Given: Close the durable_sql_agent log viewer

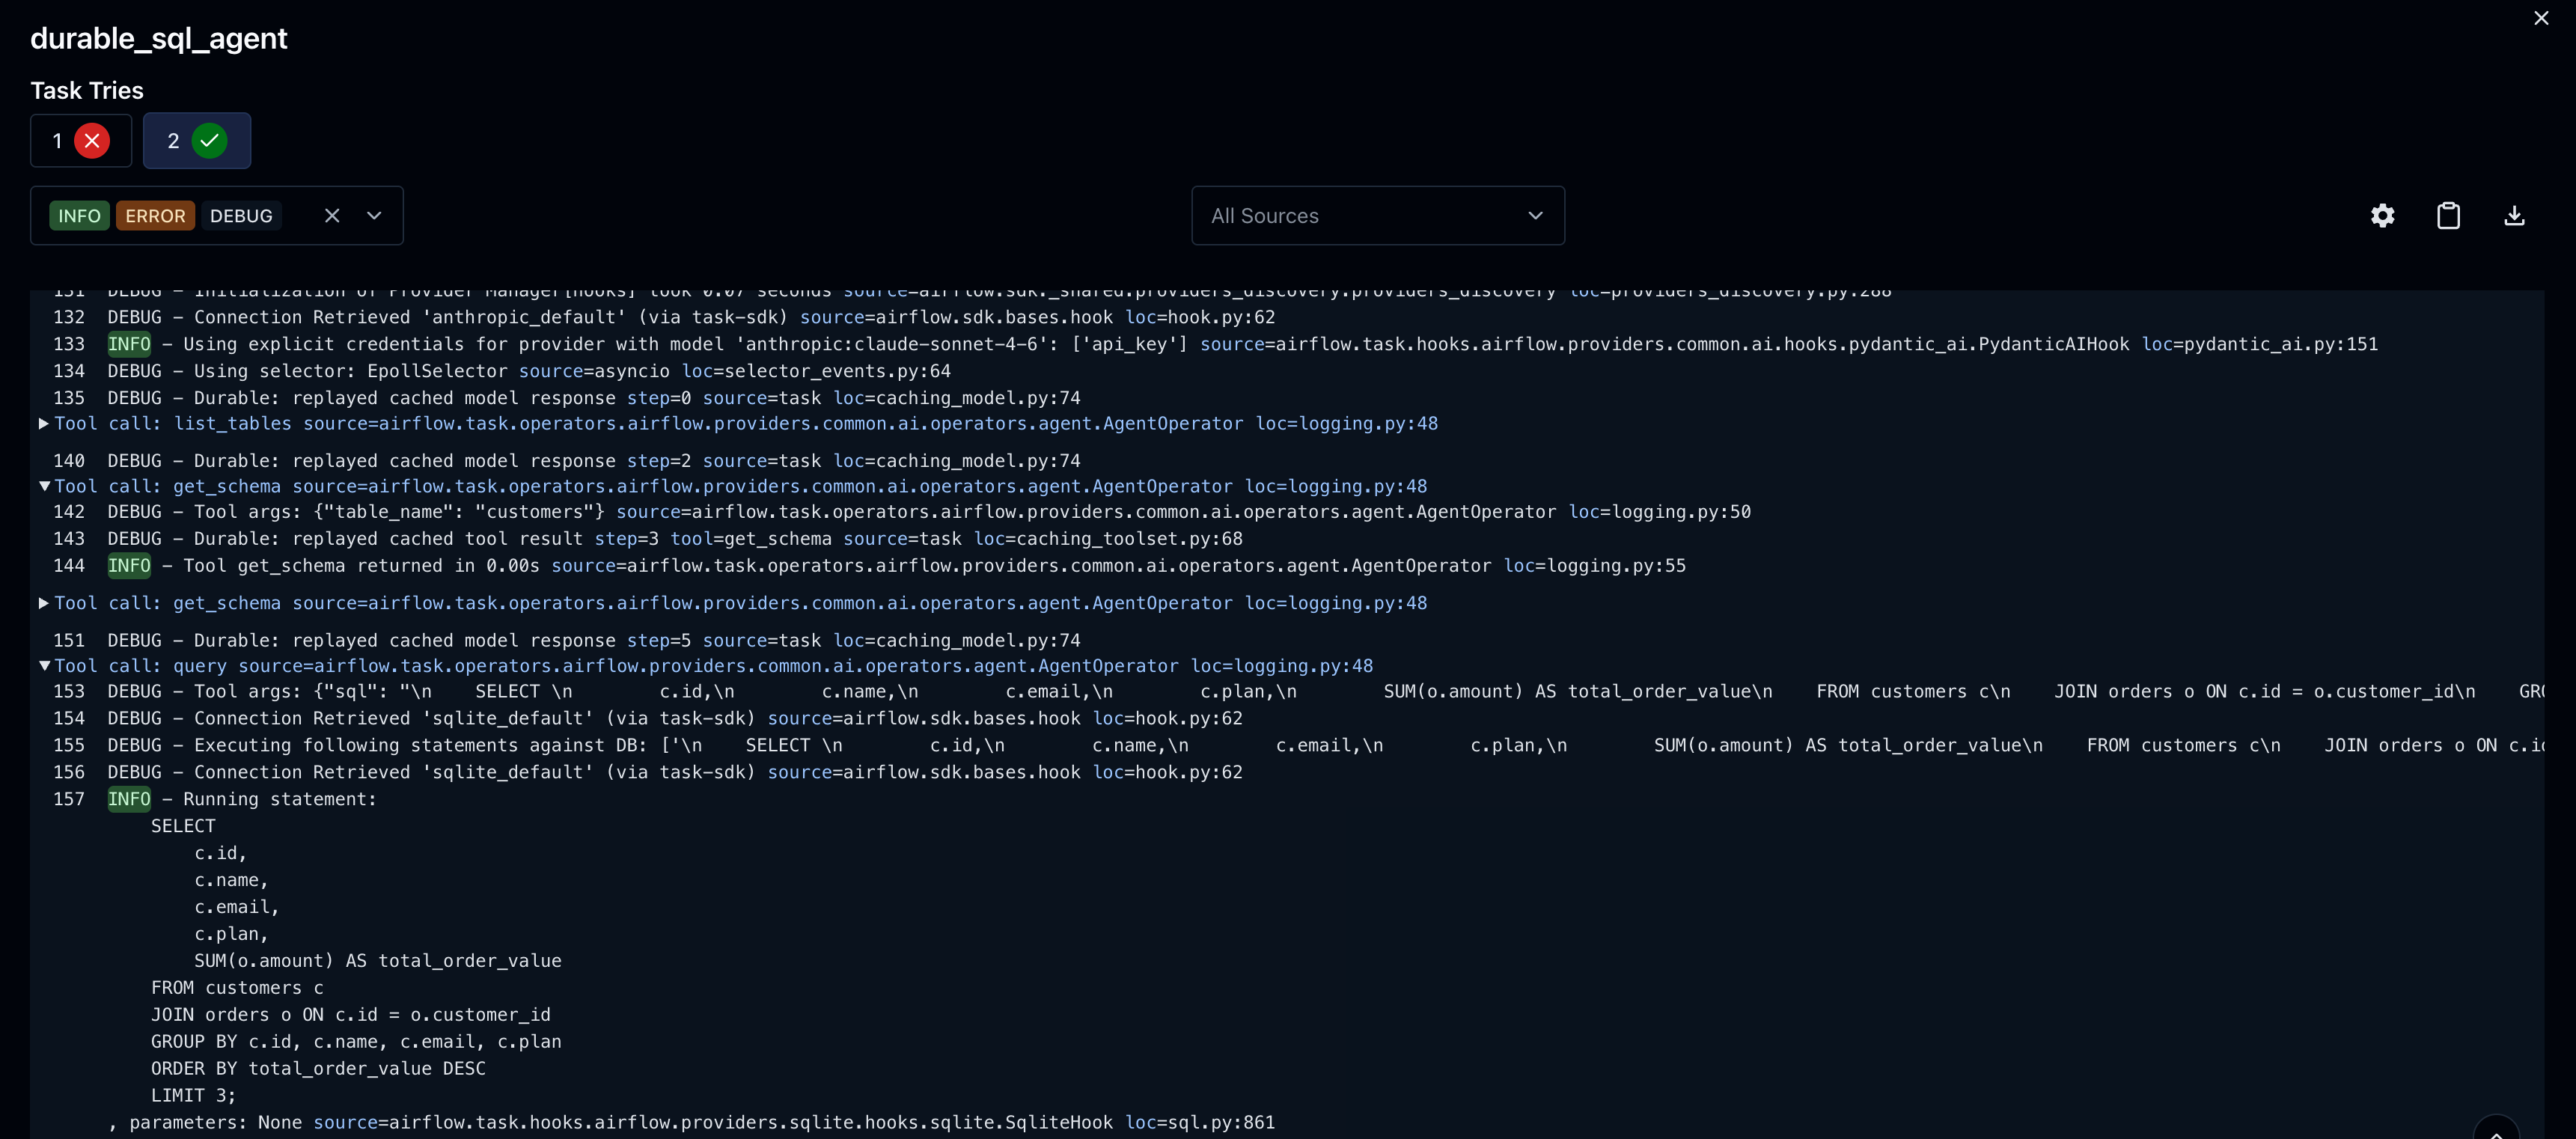Looking at the screenshot, I should coord(2541,18).
